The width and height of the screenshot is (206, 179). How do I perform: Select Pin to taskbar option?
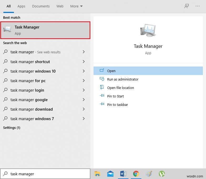(x=117, y=105)
